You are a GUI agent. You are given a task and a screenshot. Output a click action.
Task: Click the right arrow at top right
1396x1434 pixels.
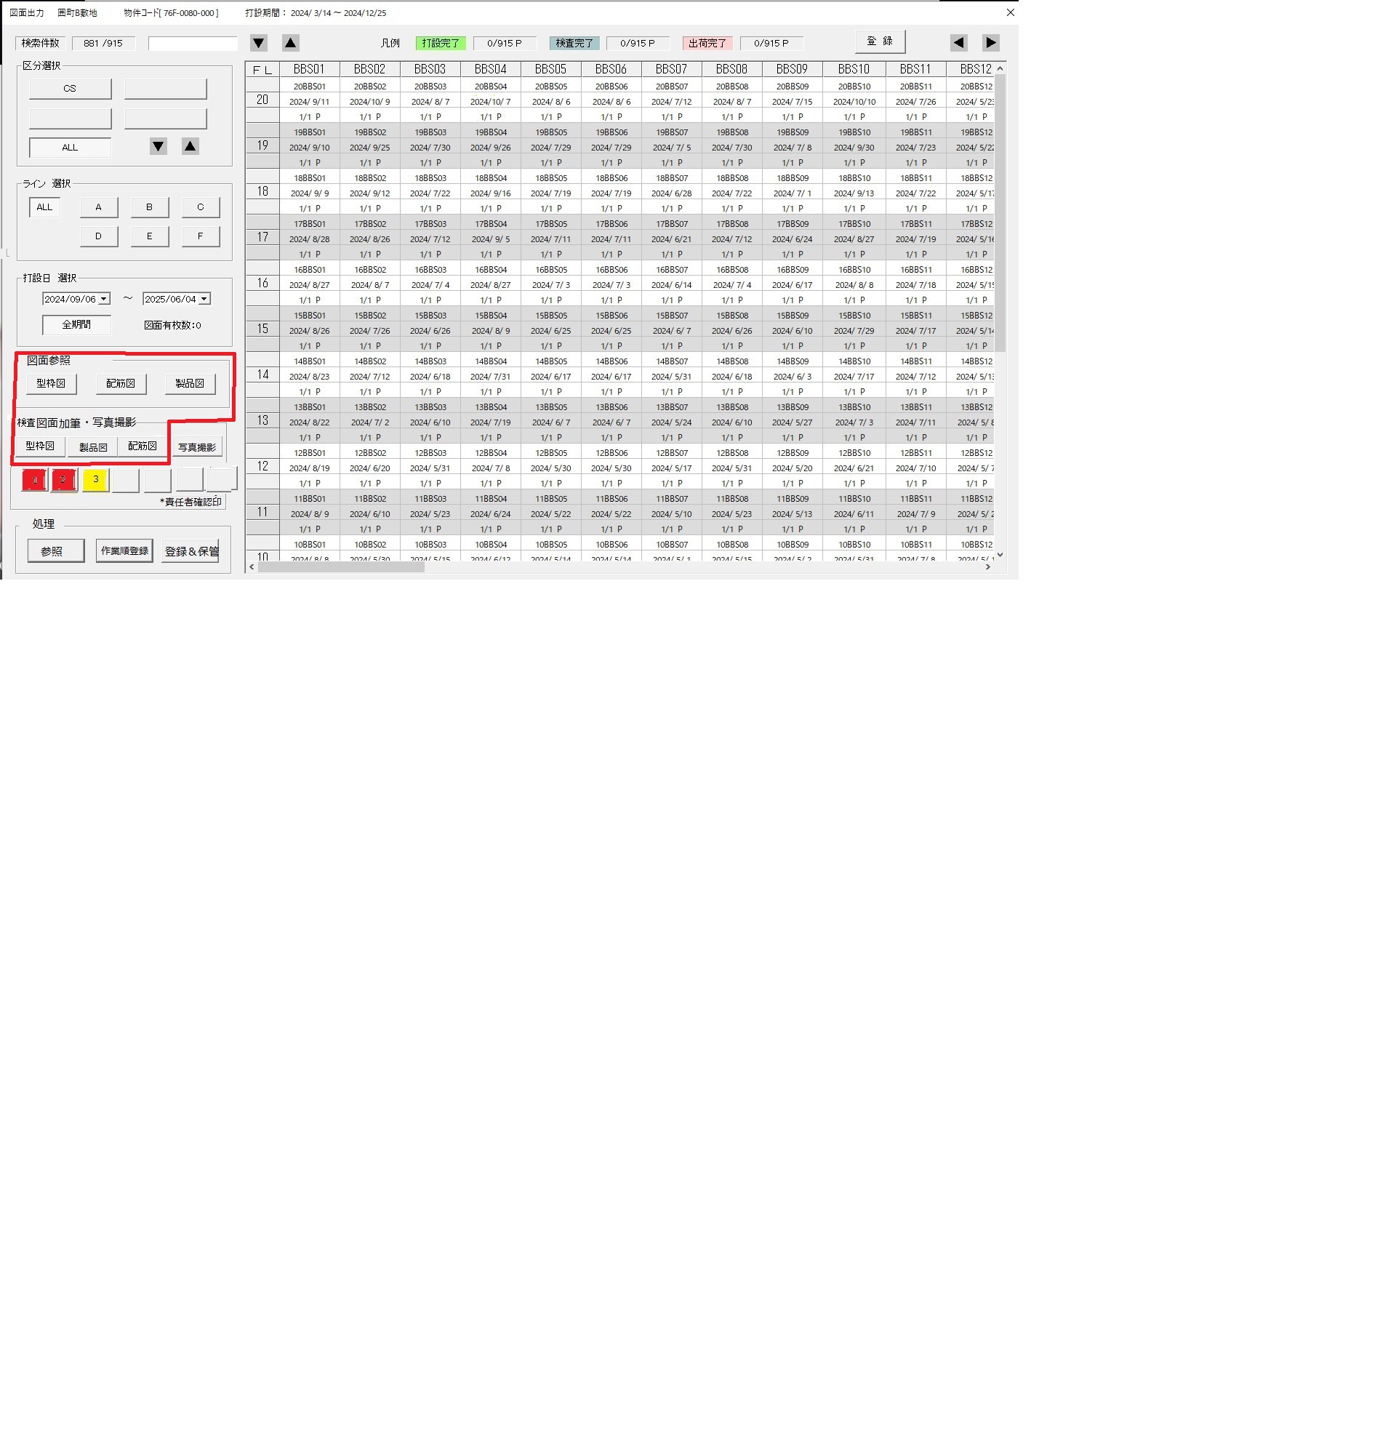(990, 43)
